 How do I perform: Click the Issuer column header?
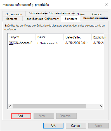(x=49, y=37)
